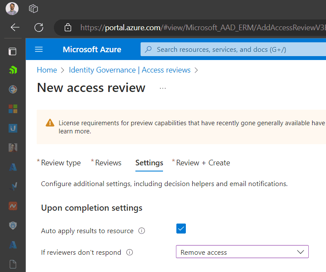Click the Home breadcrumb link
This screenshot has height=272, width=326.
47,70
